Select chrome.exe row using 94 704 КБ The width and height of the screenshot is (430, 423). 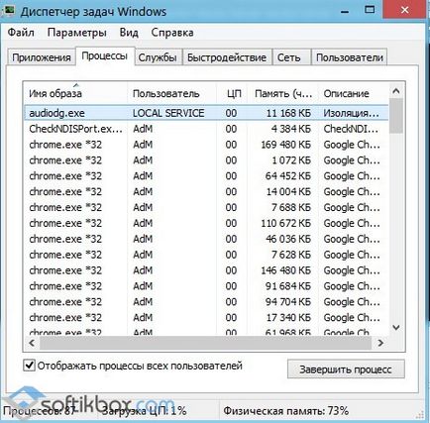[x=206, y=302]
